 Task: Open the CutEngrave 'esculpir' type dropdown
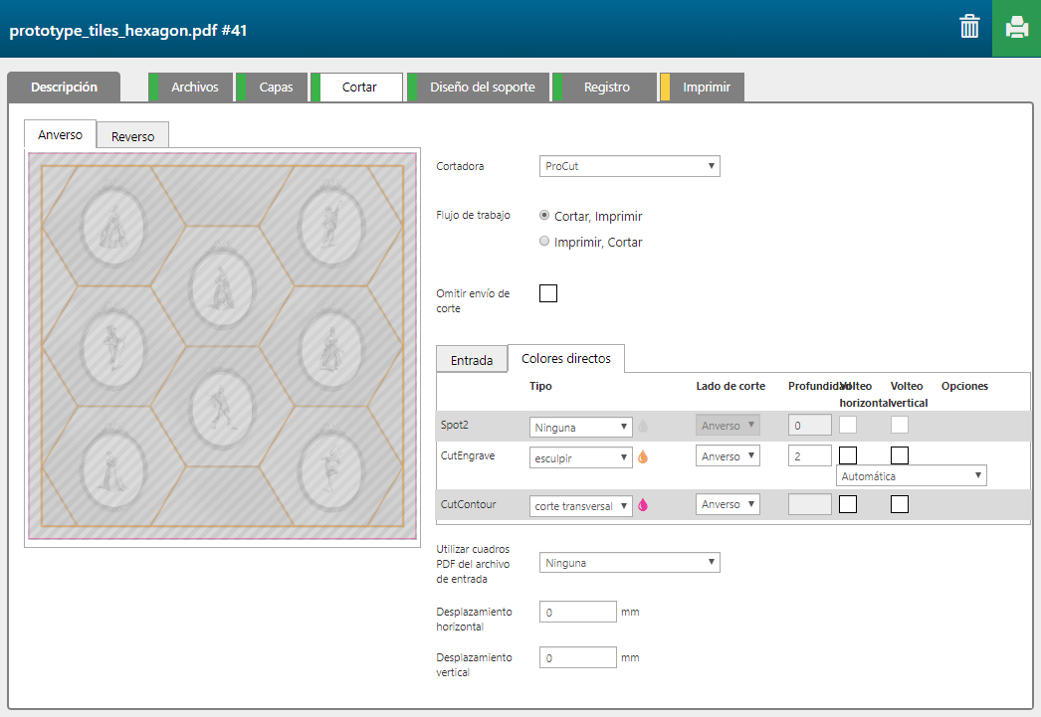(x=581, y=456)
